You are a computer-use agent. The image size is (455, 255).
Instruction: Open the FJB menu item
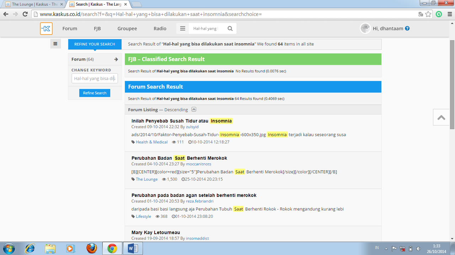(x=97, y=29)
